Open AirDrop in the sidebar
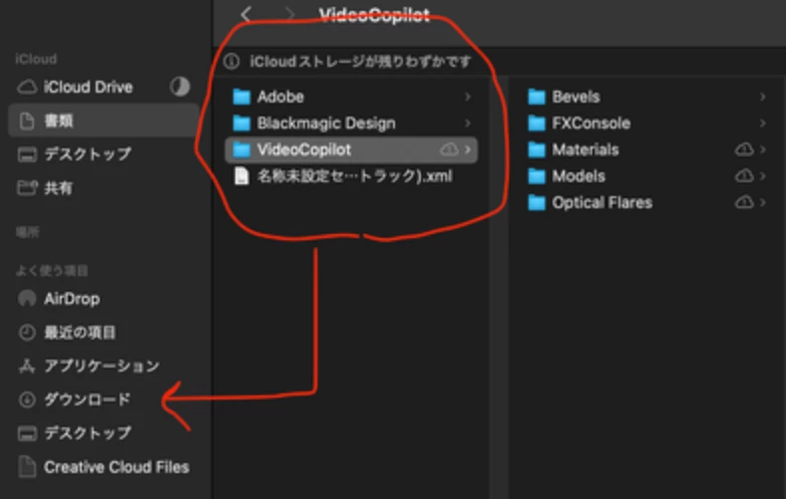Viewport: 786px width, 499px height. [59, 299]
